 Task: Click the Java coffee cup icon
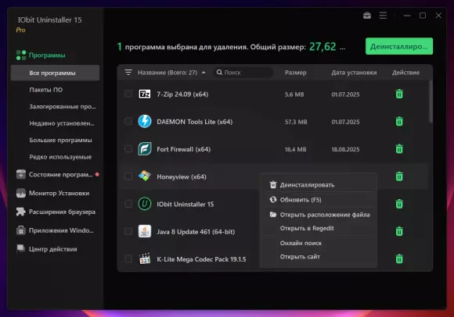pyautogui.click(x=145, y=231)
